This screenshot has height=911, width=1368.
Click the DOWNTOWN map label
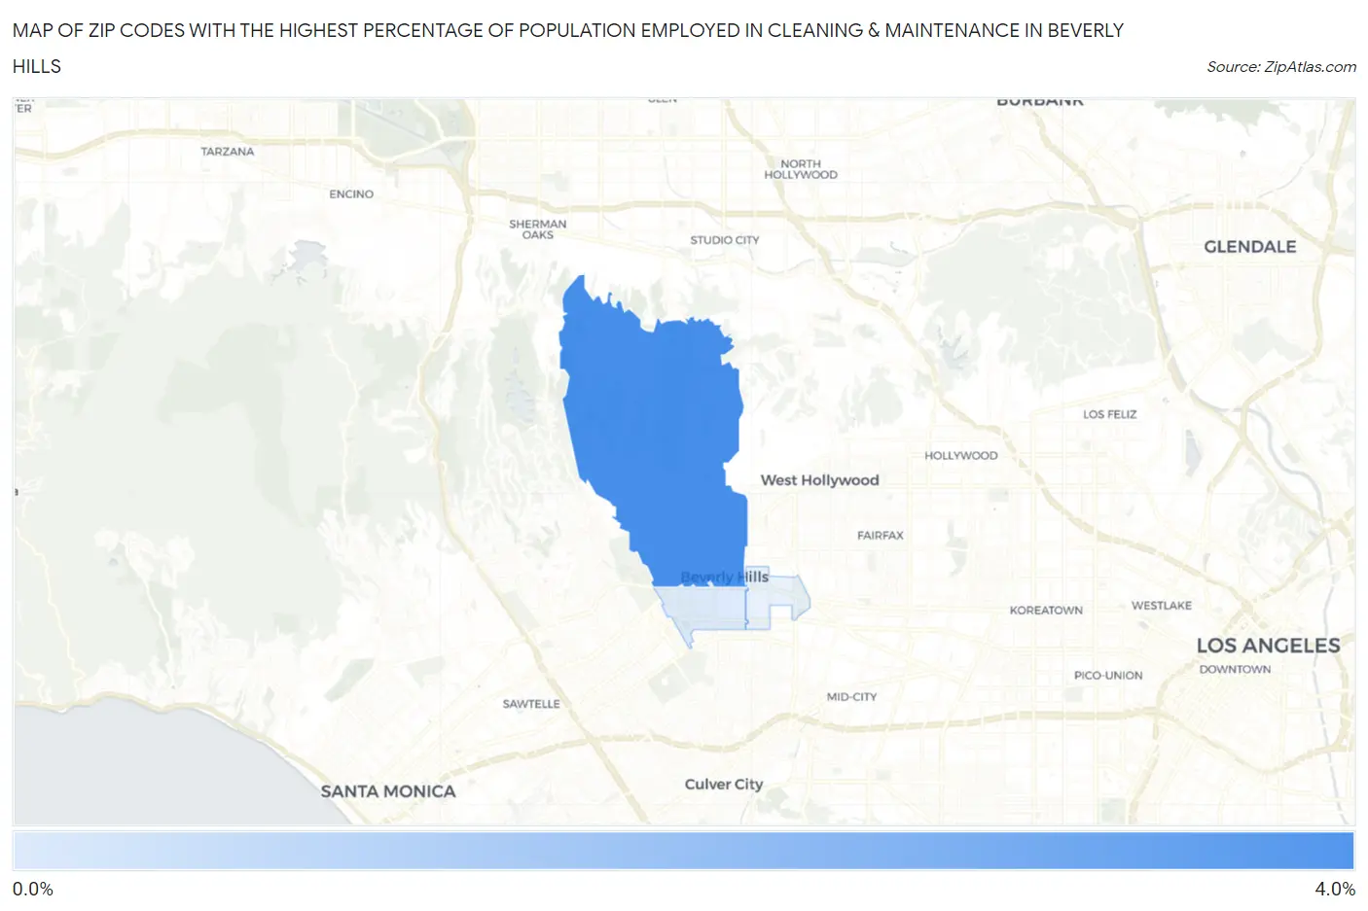click(x=1235, y=670)
